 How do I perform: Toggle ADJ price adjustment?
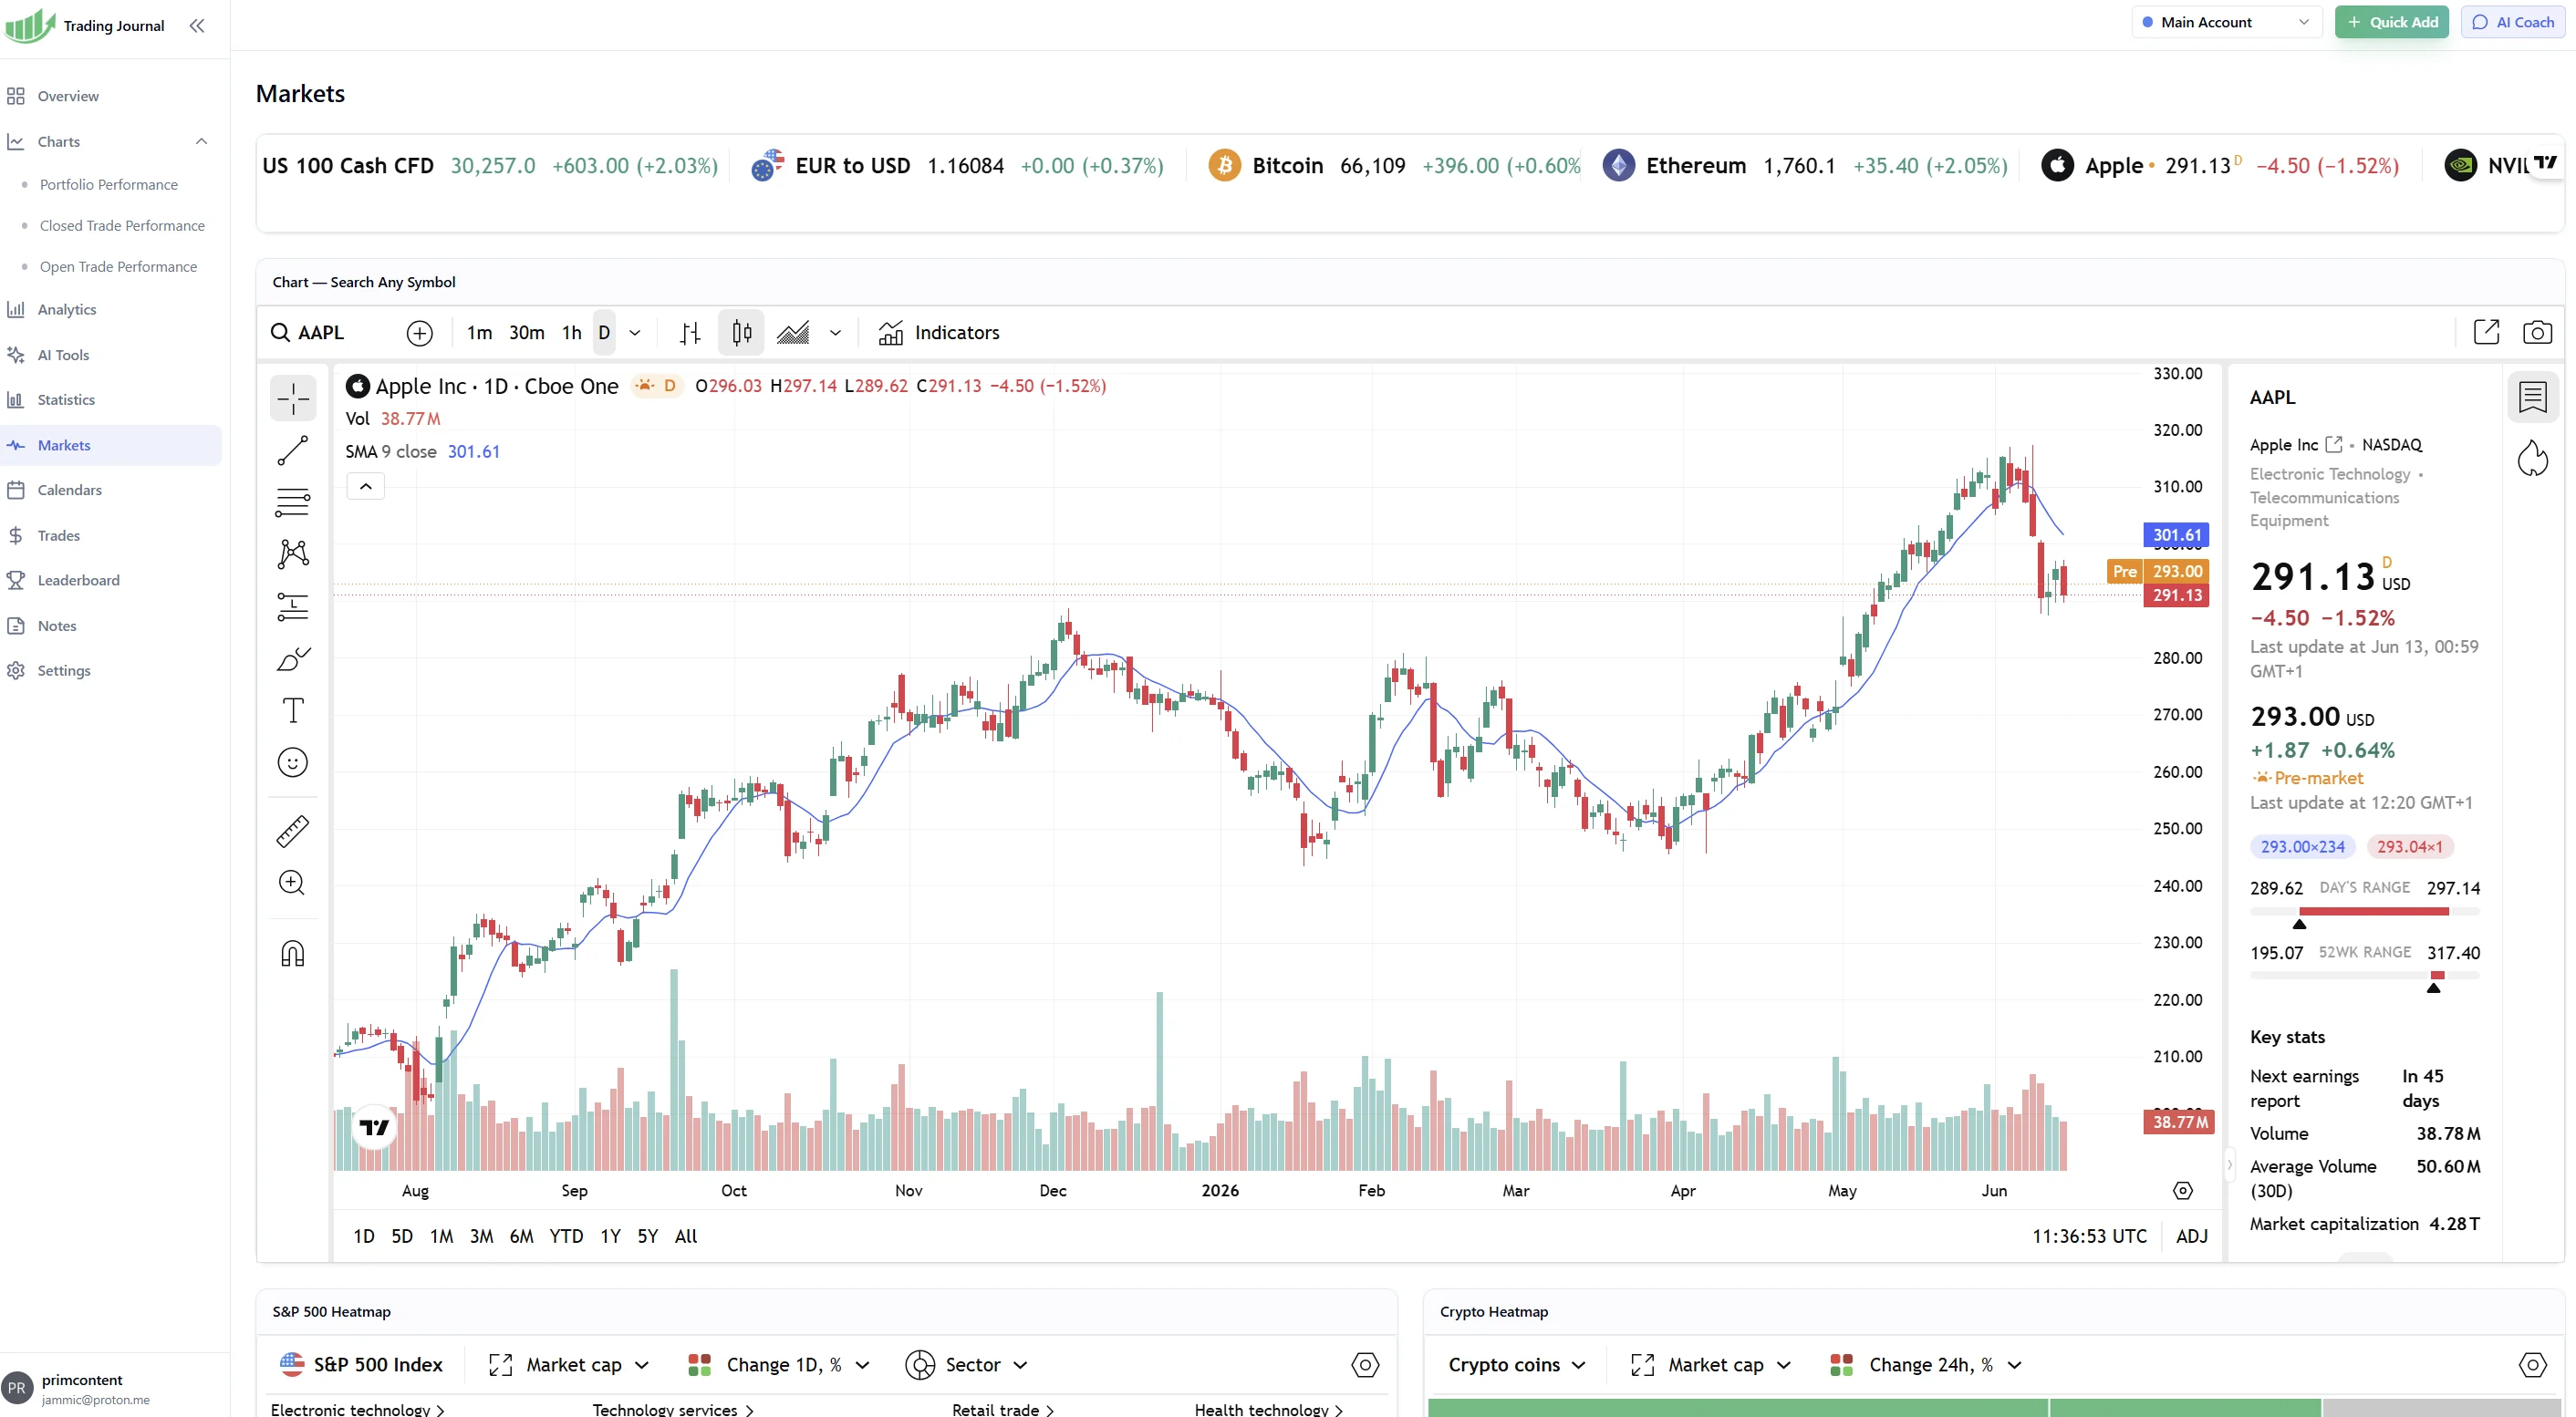(x=2191, y=1236)
